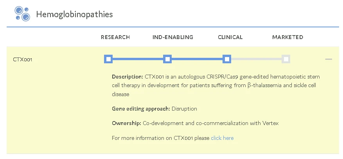
Task: Click the CTX001 program name
Action: [x=23, y=59]
